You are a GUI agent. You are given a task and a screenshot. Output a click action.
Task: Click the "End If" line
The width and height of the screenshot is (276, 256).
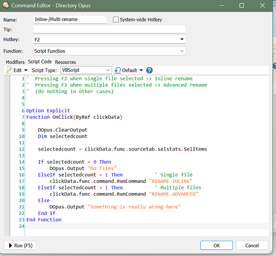47,213
